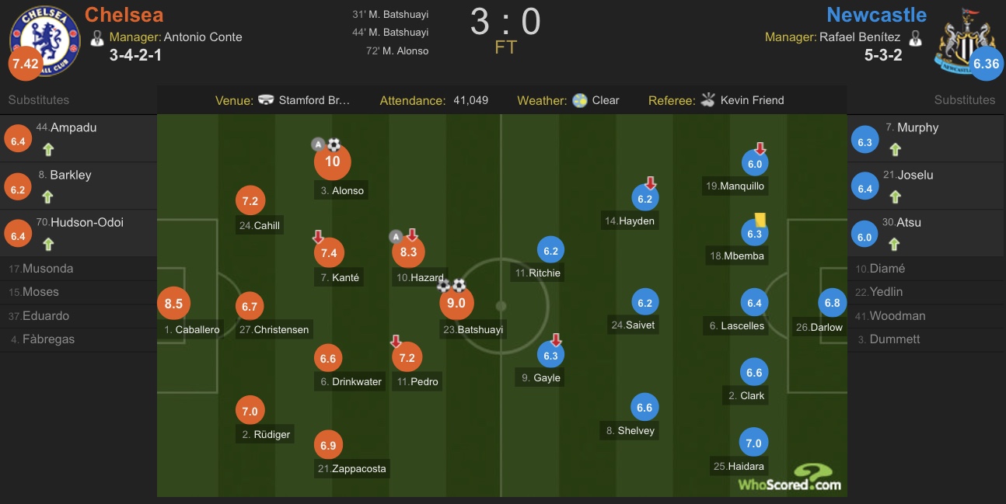Open Chelsea team name link

click(124, 14)
